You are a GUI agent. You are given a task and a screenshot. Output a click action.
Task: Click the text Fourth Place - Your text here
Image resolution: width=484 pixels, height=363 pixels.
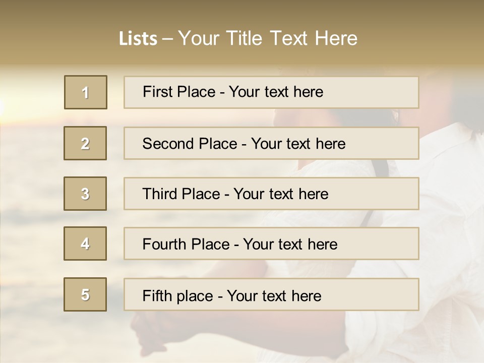(240, 244)
